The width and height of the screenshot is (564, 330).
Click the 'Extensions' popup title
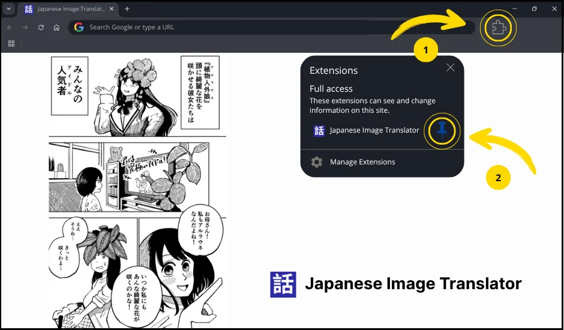pyautogui.click(x=334, y=70)
